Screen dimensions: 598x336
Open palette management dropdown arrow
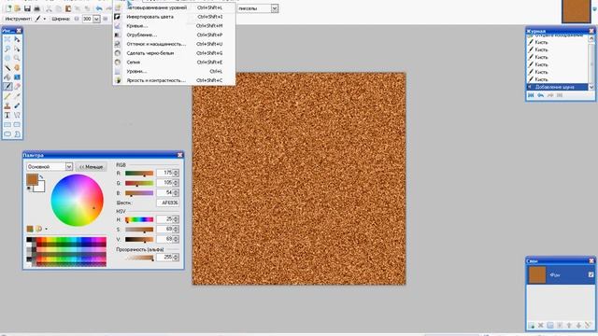tap(46, 229)
